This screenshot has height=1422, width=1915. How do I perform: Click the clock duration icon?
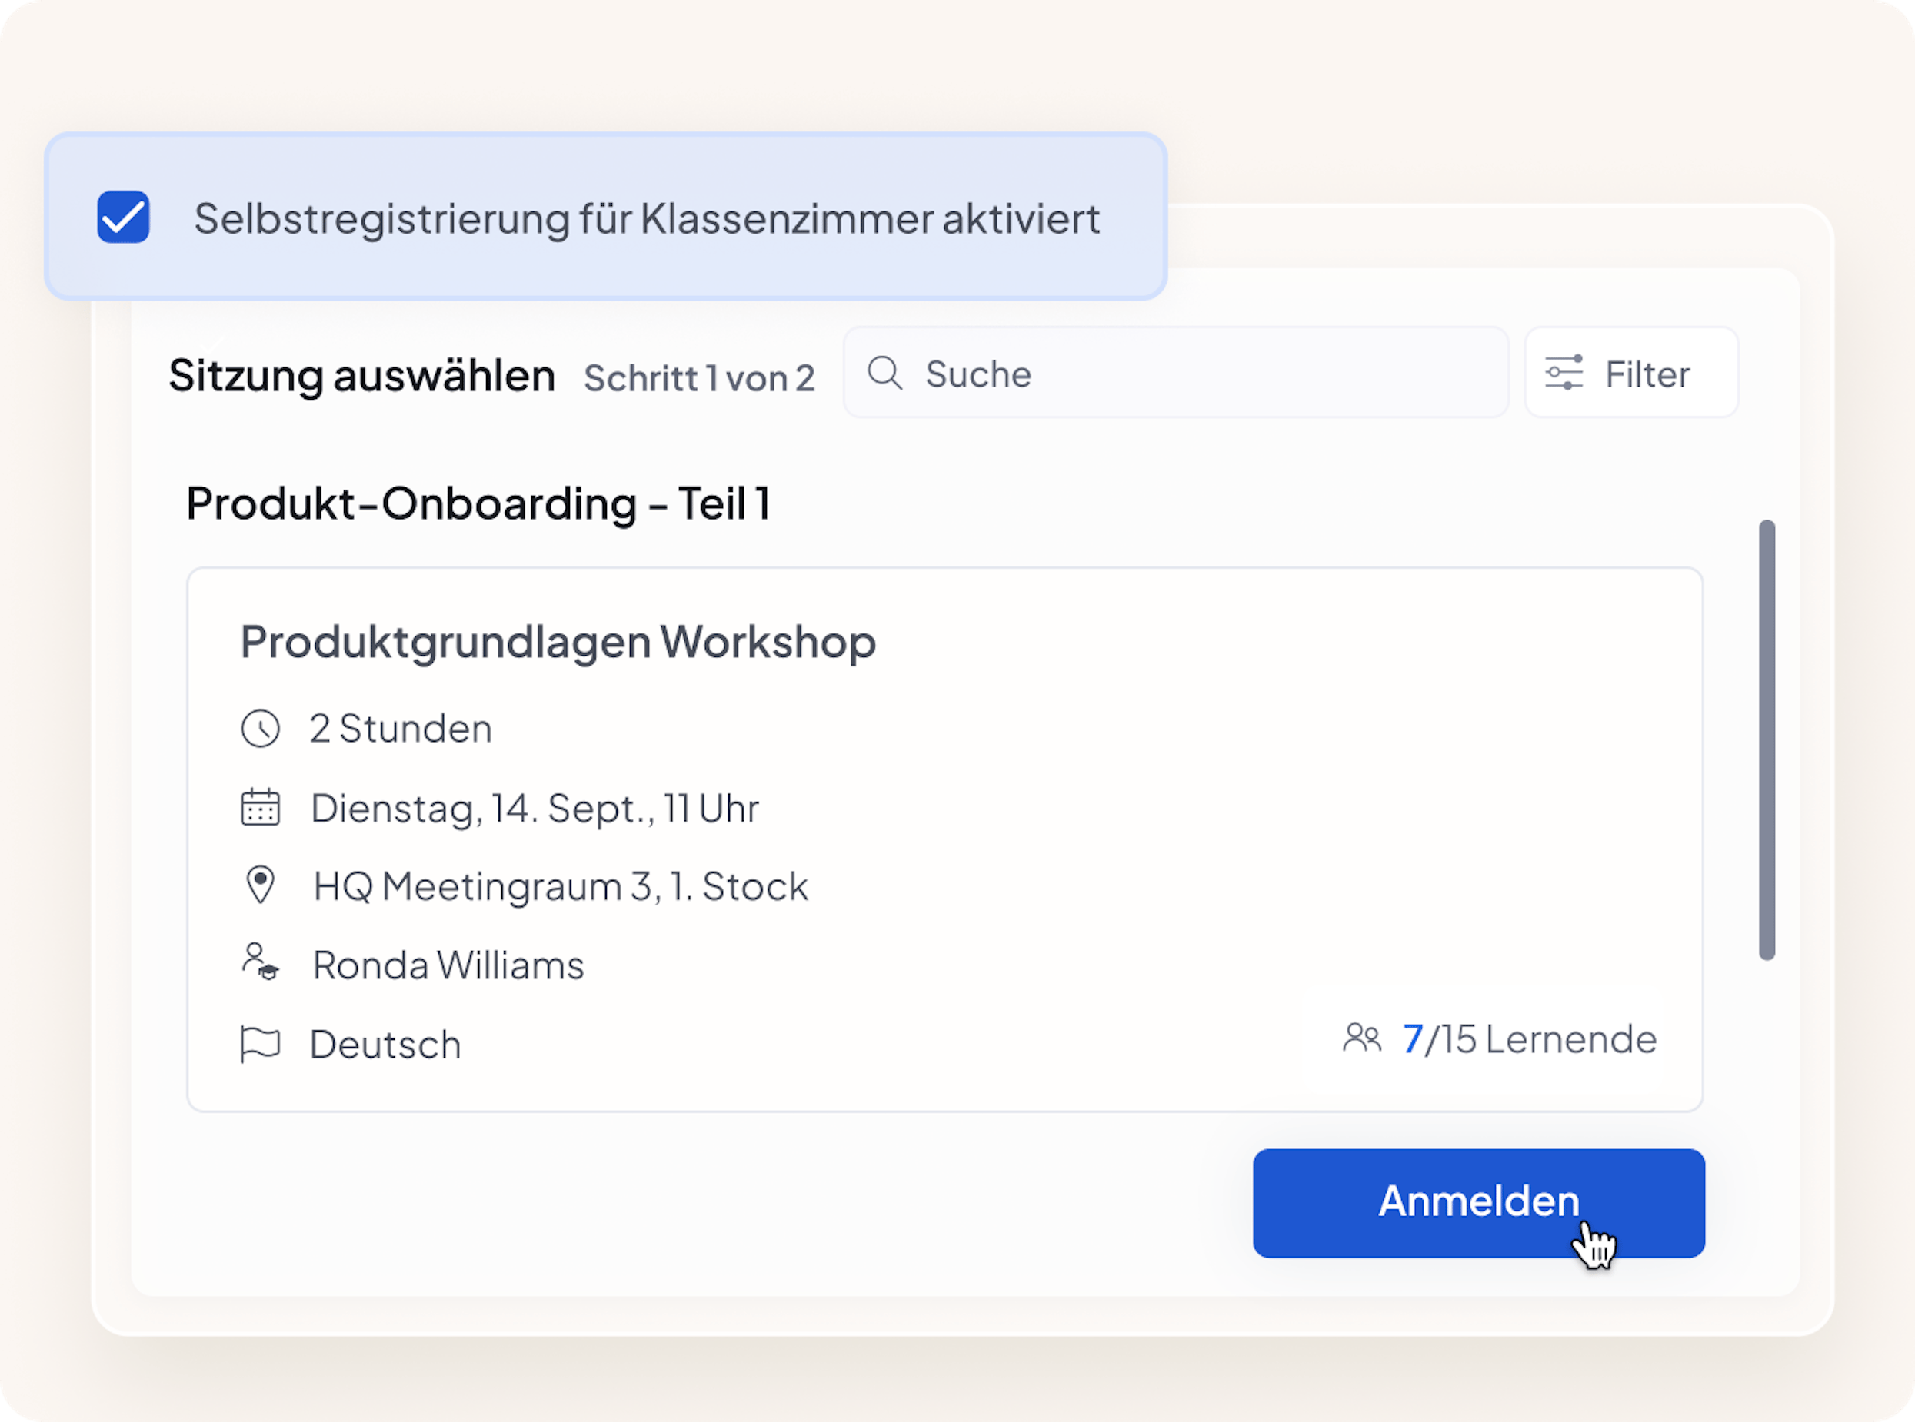261,728
